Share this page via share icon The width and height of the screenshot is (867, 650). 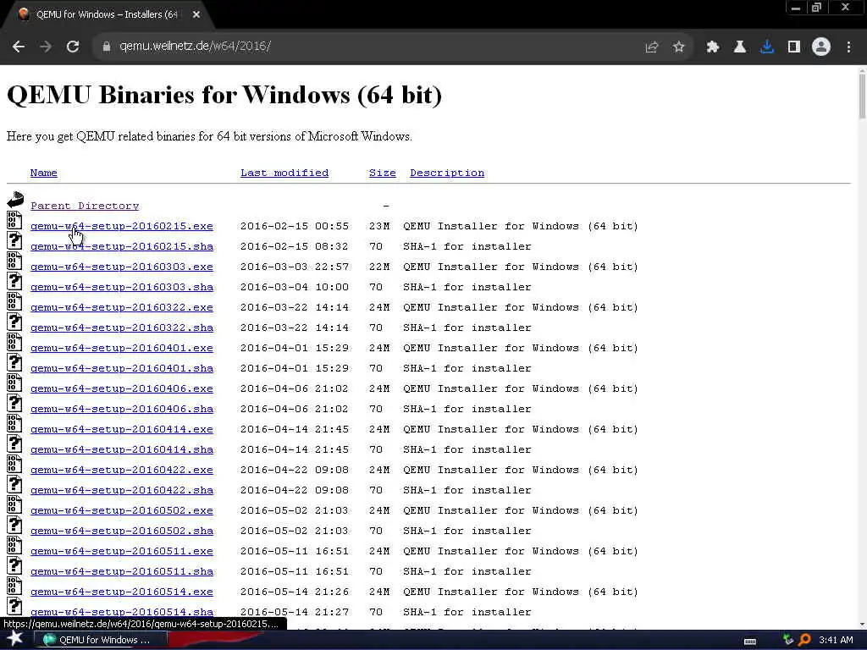pyautogui.click(x=652, y=47)
